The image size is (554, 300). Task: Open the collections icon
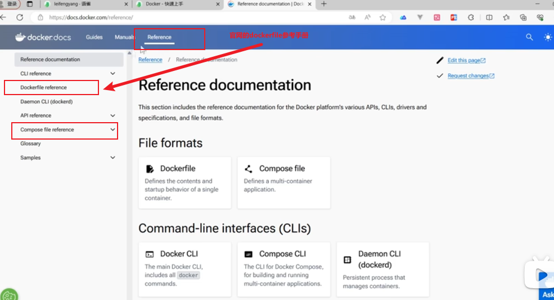523,17
